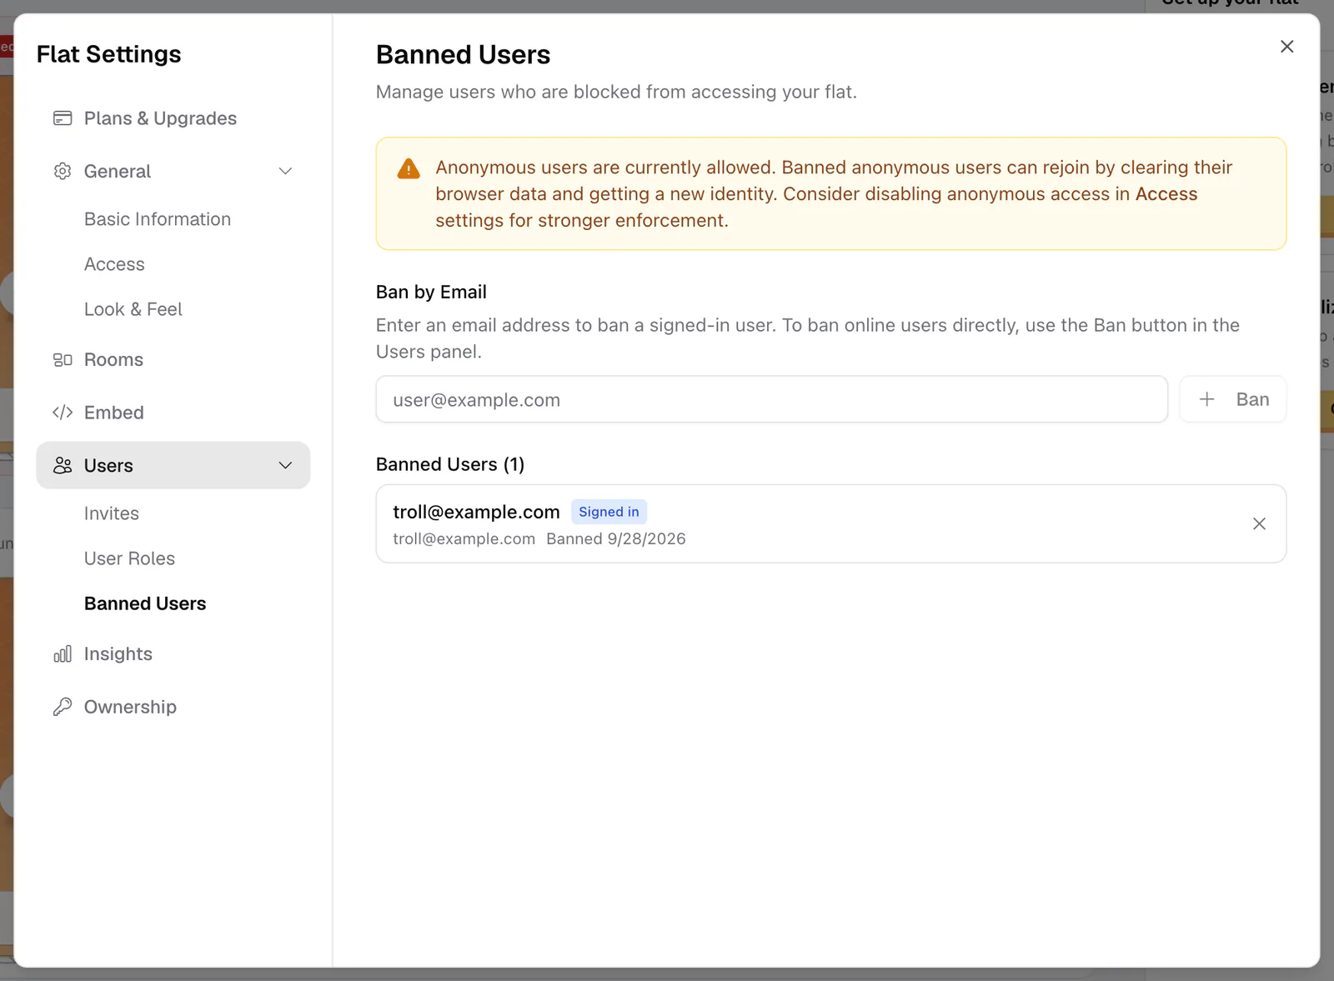Click the Plans & Upgrades card icon

63,118
